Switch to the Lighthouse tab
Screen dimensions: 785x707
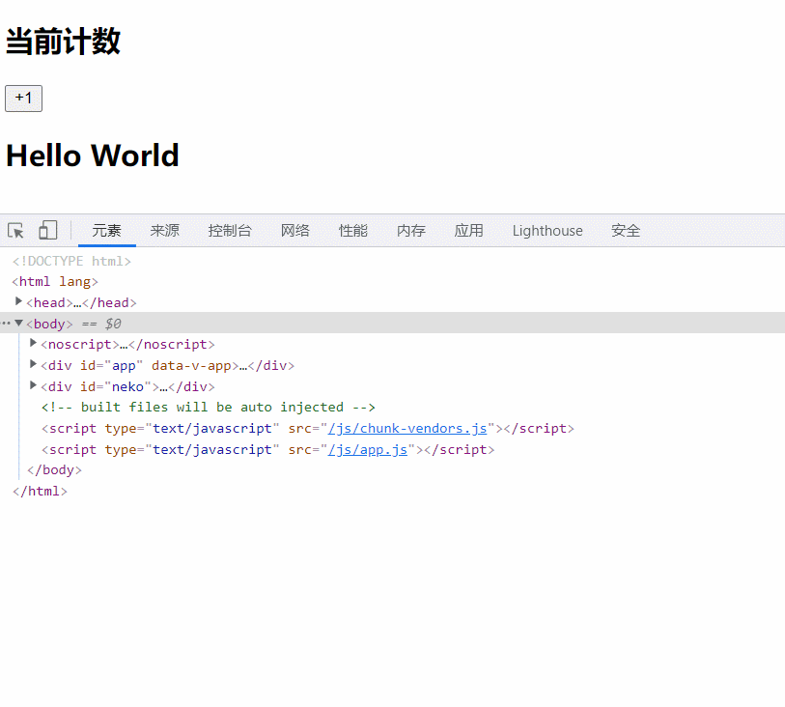click(547, 231)
